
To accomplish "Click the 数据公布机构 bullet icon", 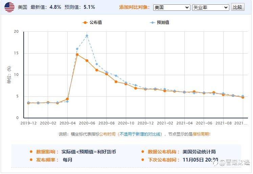I will coord(143,151).
